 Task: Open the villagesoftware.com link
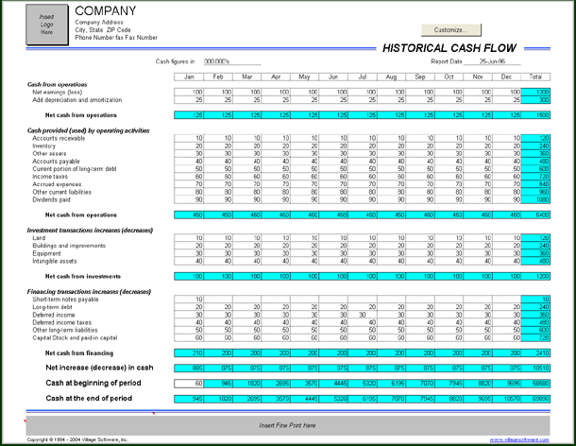(x=519, y=439)
